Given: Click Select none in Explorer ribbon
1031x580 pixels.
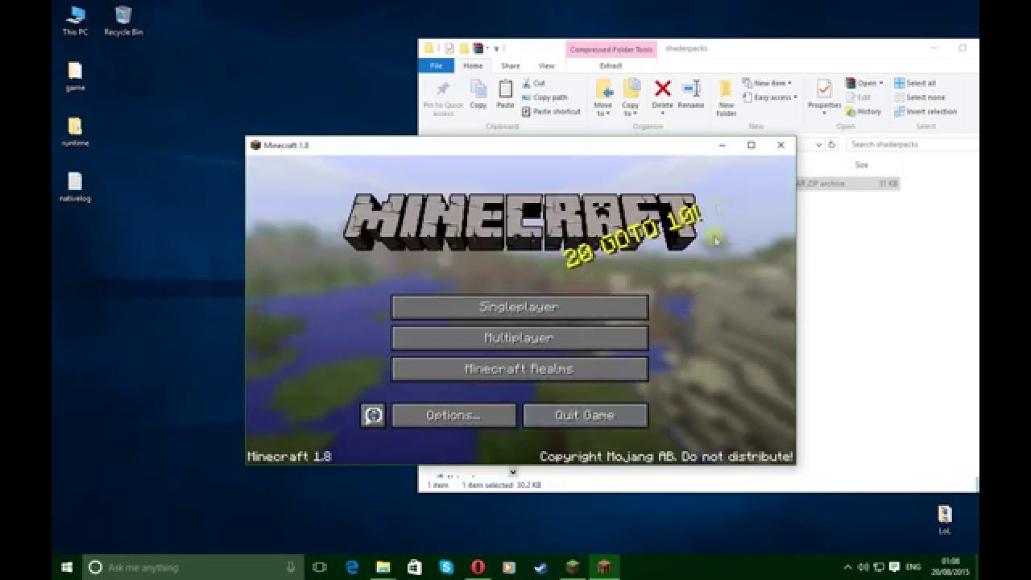Looking at the screenshot, I should pyautogui.click(x=919, y=97).
